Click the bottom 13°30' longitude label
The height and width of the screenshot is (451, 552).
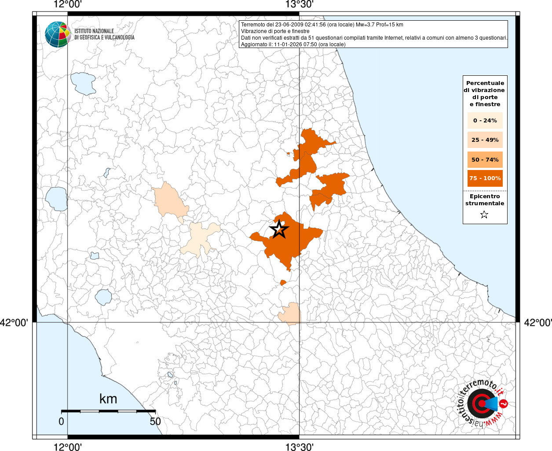[300, 447]
